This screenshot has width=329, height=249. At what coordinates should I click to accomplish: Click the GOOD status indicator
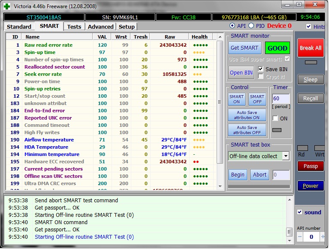click(277, 48)
